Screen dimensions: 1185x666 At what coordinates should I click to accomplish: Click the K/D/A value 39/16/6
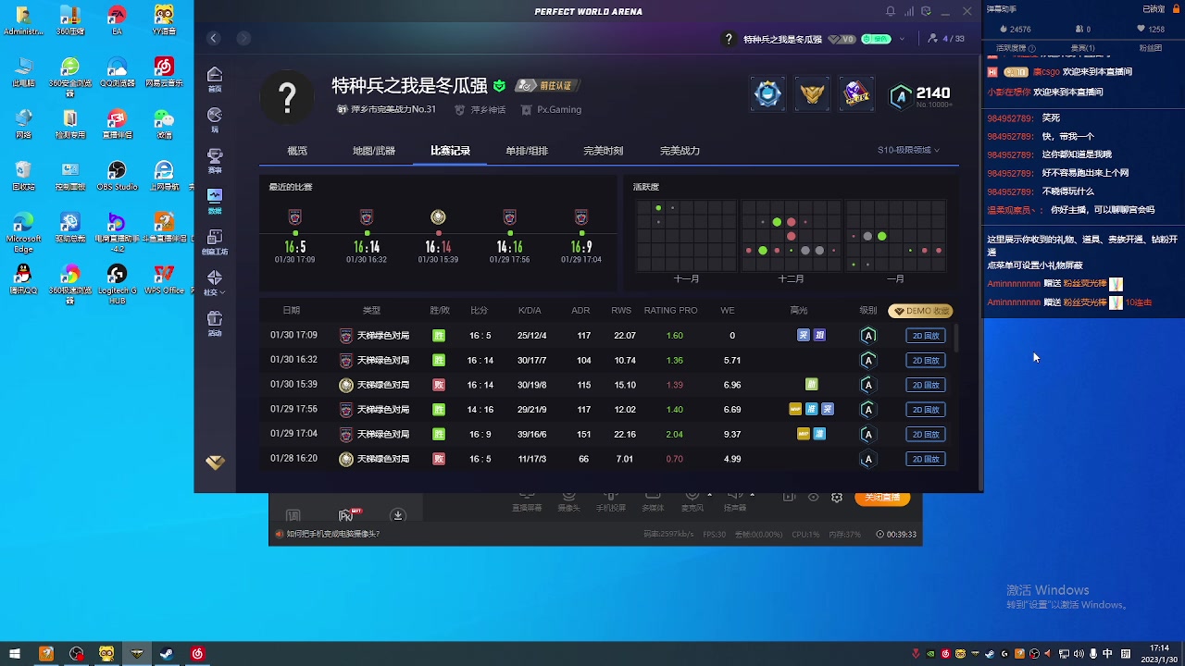(531, 434)
